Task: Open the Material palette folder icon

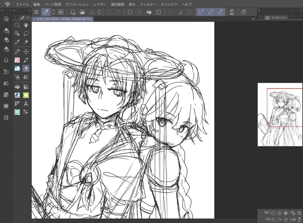Action: click(6, 72)
